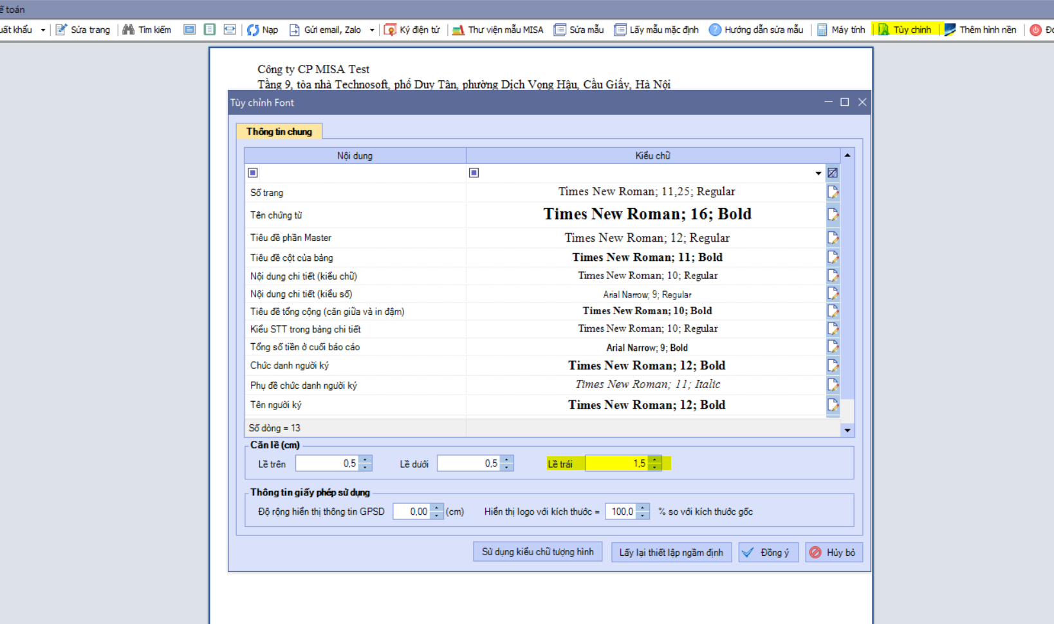Click the Ký điện tử toolbar icon
The width and height of the screenshot is (1054, 624).
(390, 30)
